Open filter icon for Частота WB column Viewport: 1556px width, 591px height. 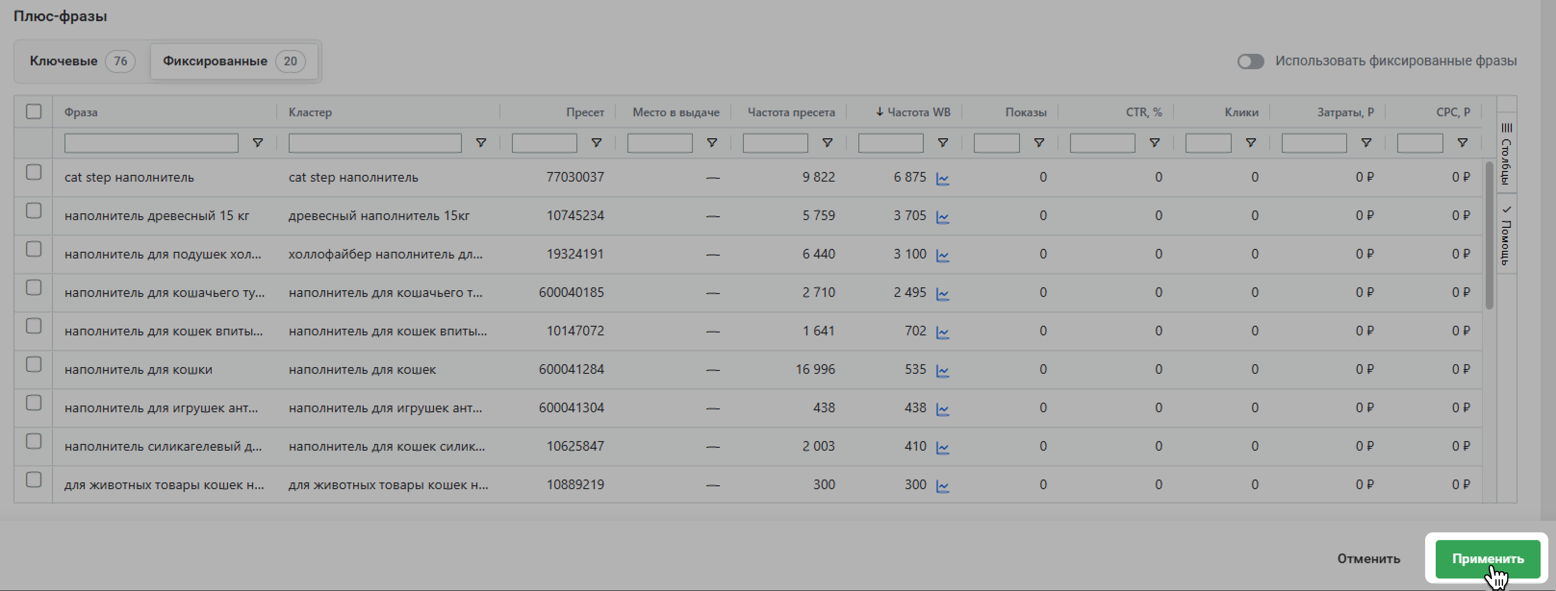point(942,143)
